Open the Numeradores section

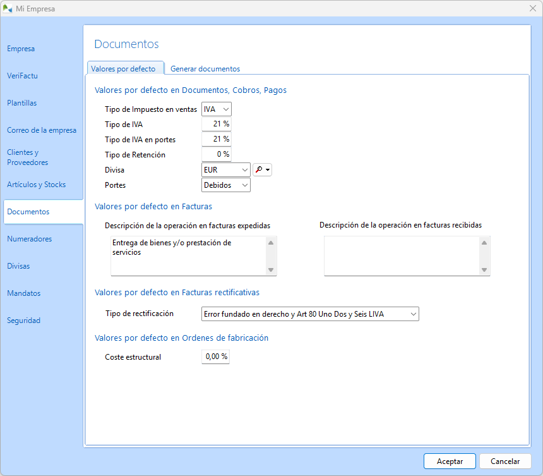[29, 239]
